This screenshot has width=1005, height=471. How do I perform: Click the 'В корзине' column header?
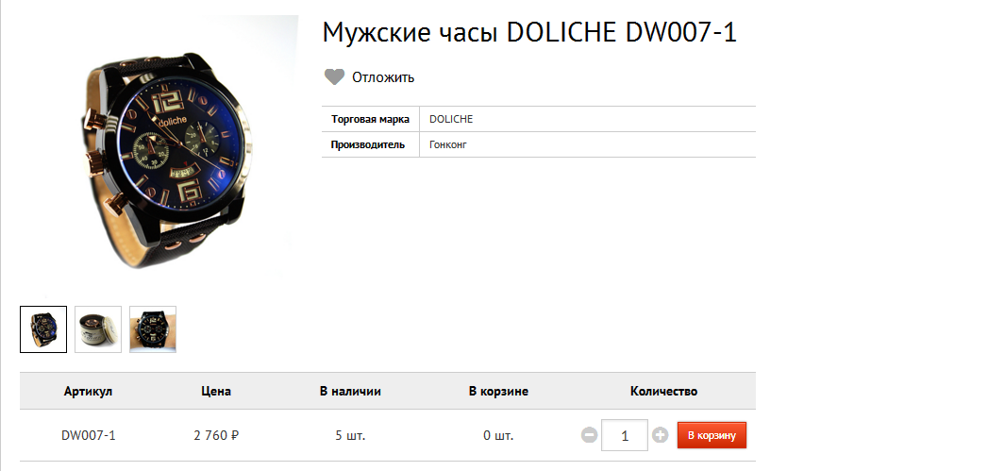(x=498, y=391)
